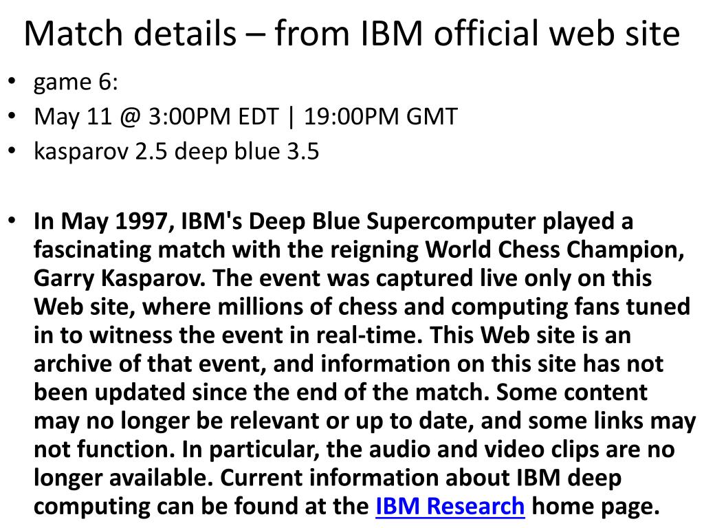Click the 'May 11 @ 3:00PM EDT' text
Image resolution: width=704 pixels, height=528 pixels.
pyautogui.click(x=156, y=116)
